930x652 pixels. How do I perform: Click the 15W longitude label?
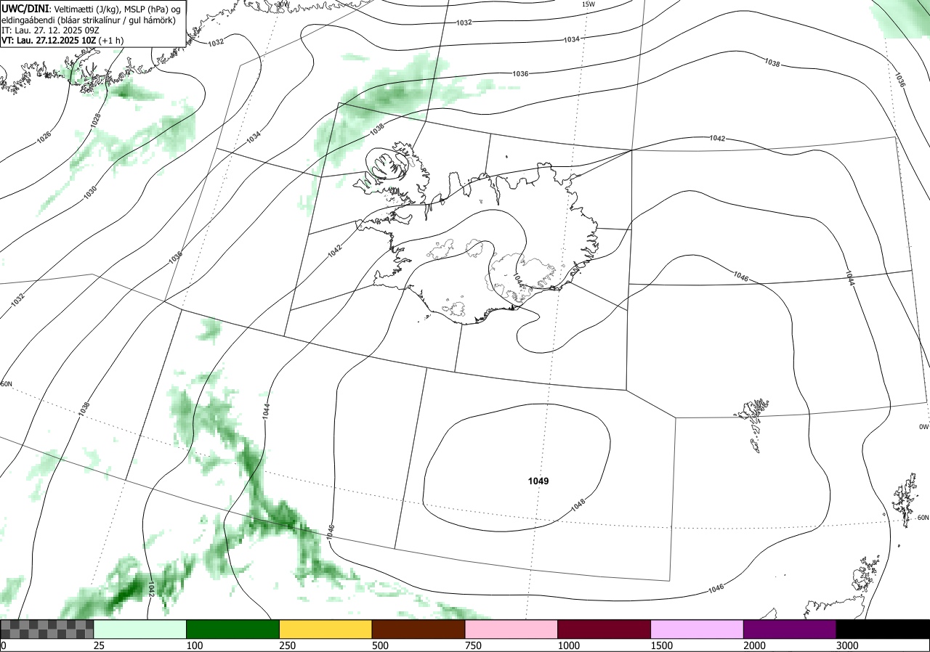pyautogui.click(x=589, y=4)
